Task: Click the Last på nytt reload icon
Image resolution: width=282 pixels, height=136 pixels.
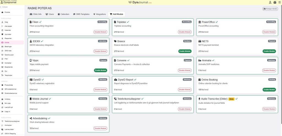Action: 2,107
